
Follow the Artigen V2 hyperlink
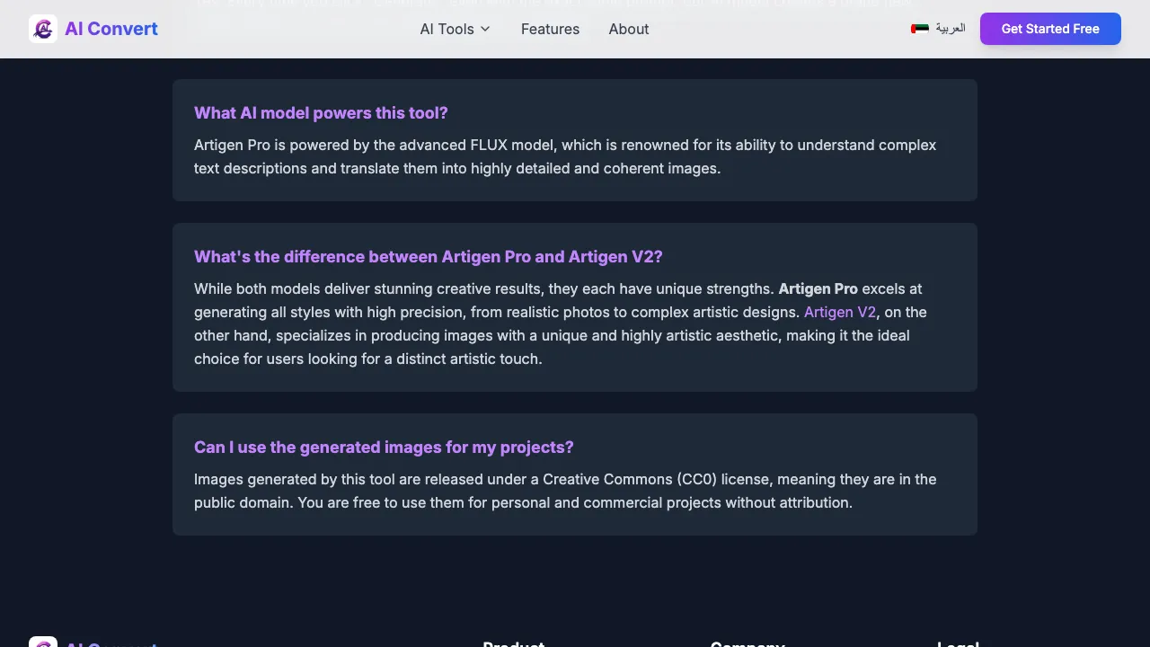840,312
